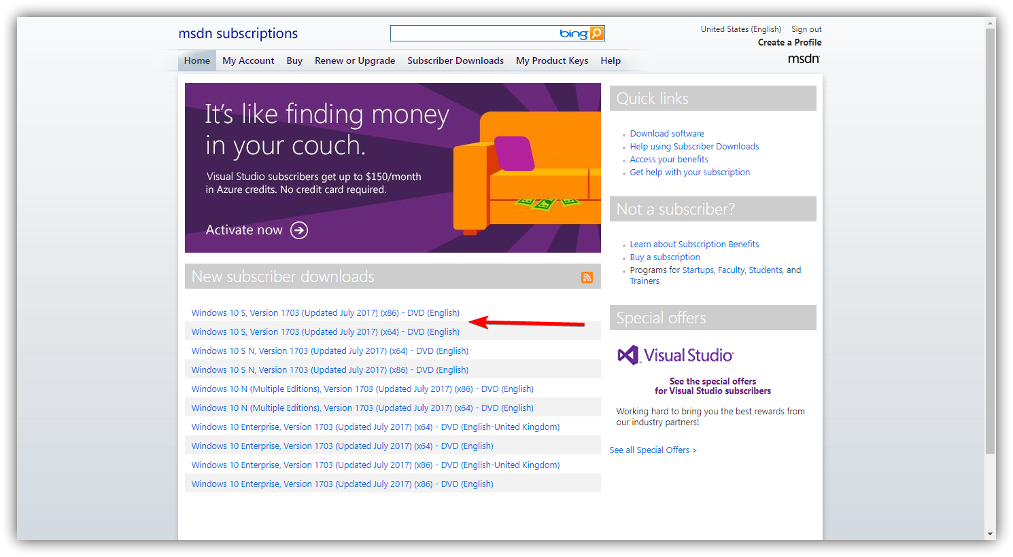Click the vertical scrollbar thumb
This screenshot has width=1013, height=557.
(991, 241)
